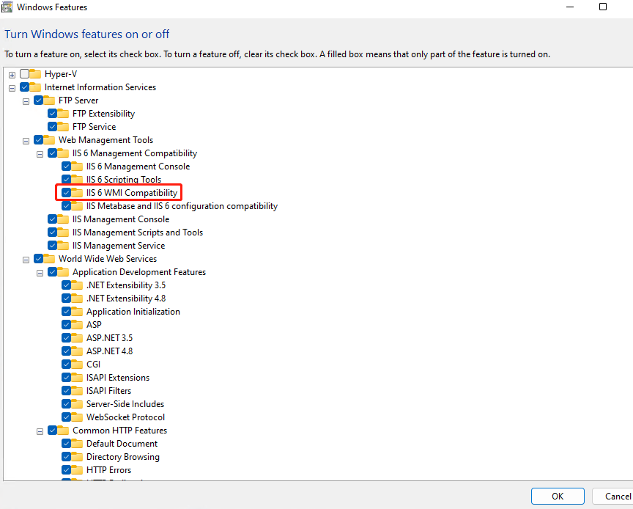
Task: Click the World Wide Web Services folder icon
Action: click(x=49, y=259)
